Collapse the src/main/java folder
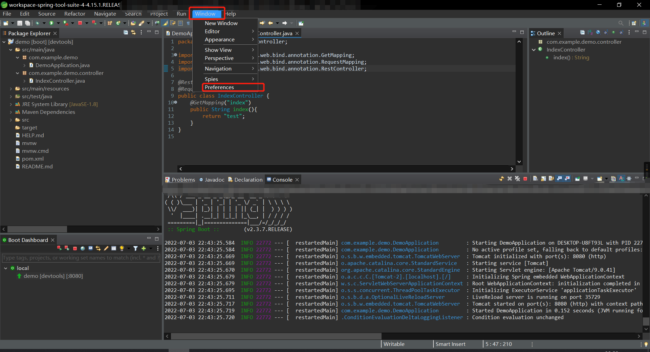 click(x=11, y=50)
